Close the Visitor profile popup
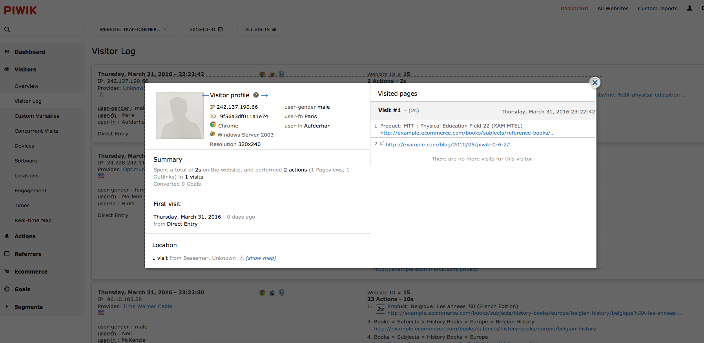Viewport: 704px width, 343px height. click(595, 82)
